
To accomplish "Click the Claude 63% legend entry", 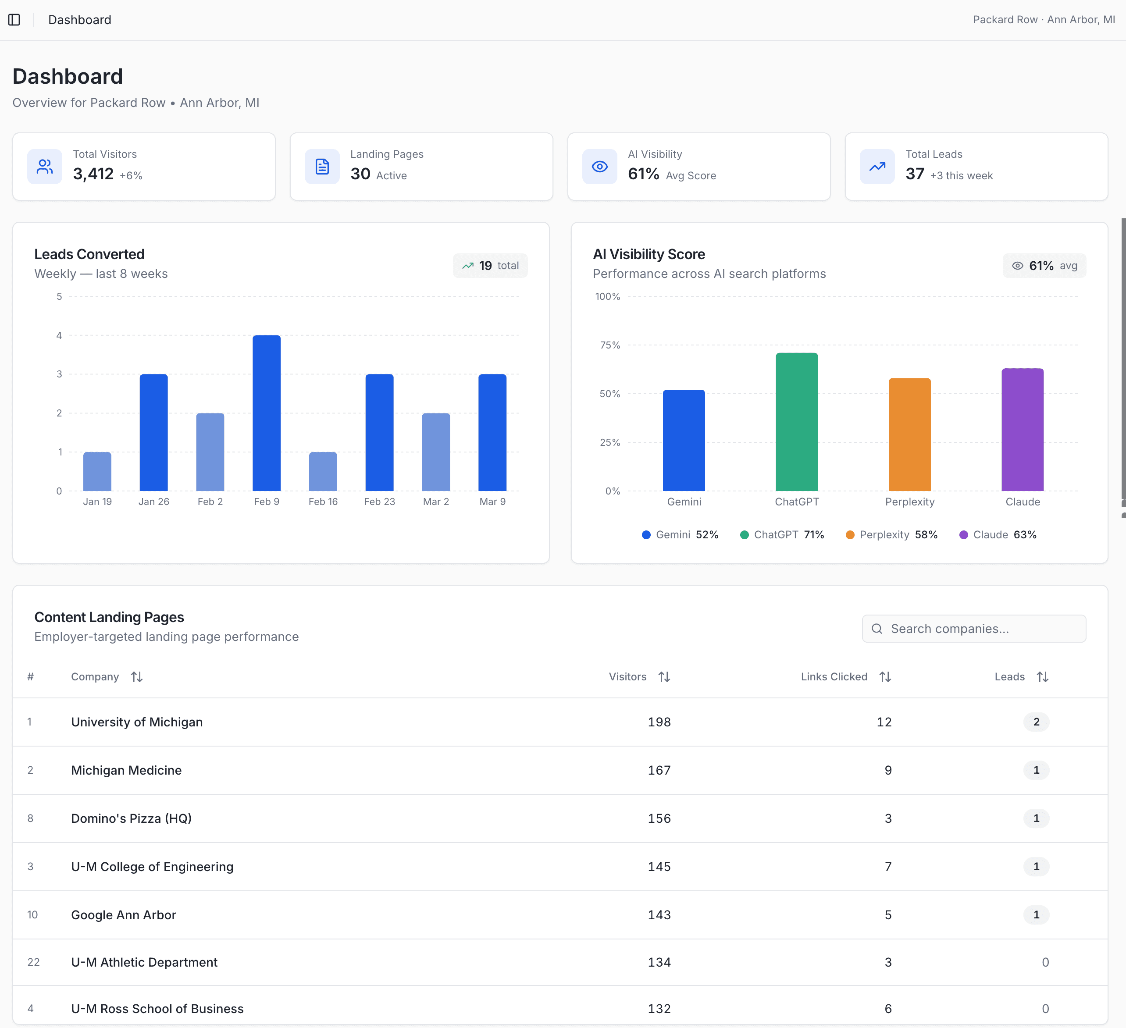I will [998, 535].
